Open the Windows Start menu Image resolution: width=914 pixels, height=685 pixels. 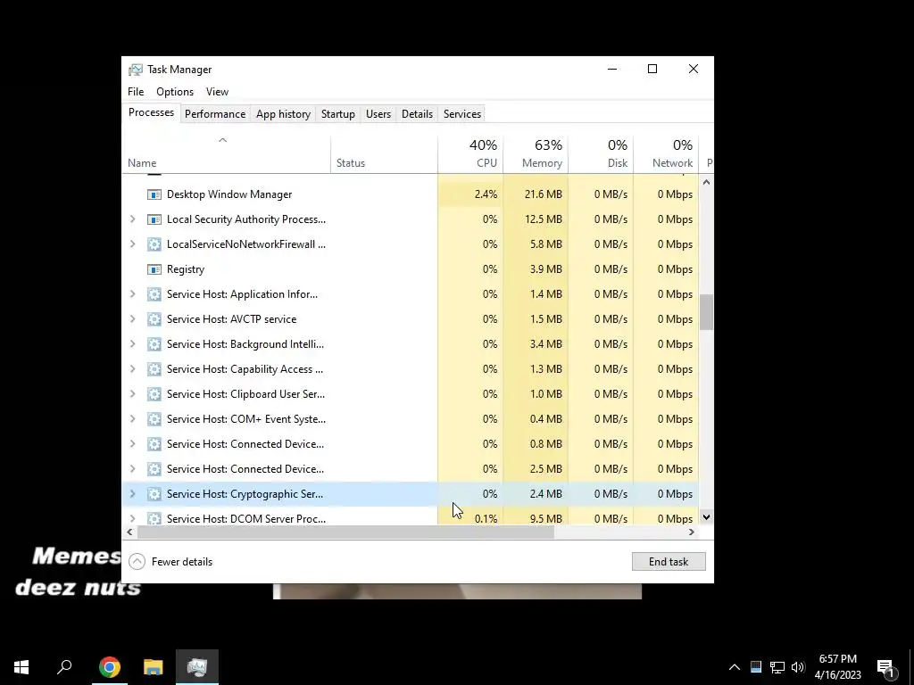pyautogui.click(x=21, y=667)
